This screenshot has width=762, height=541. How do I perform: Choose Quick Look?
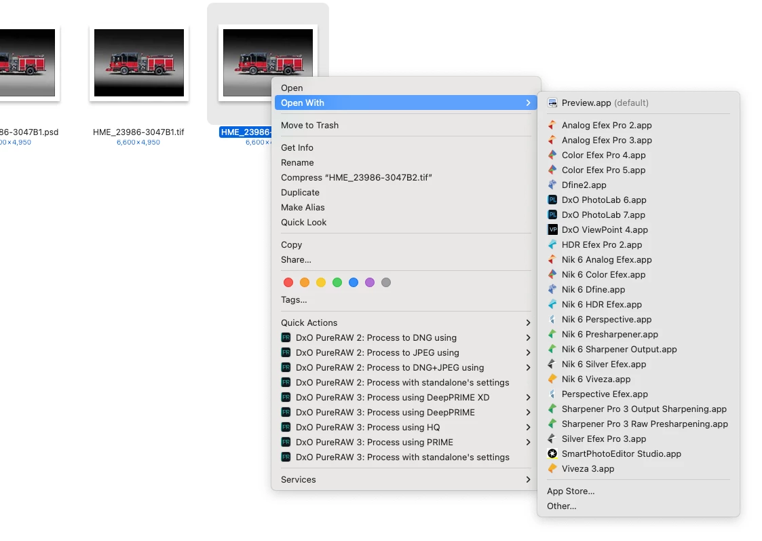coord(406,222)
